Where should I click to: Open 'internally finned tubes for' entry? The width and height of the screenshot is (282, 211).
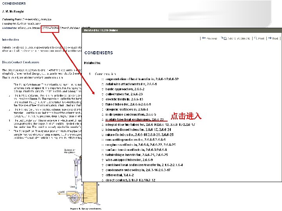(x=138, y=130)
